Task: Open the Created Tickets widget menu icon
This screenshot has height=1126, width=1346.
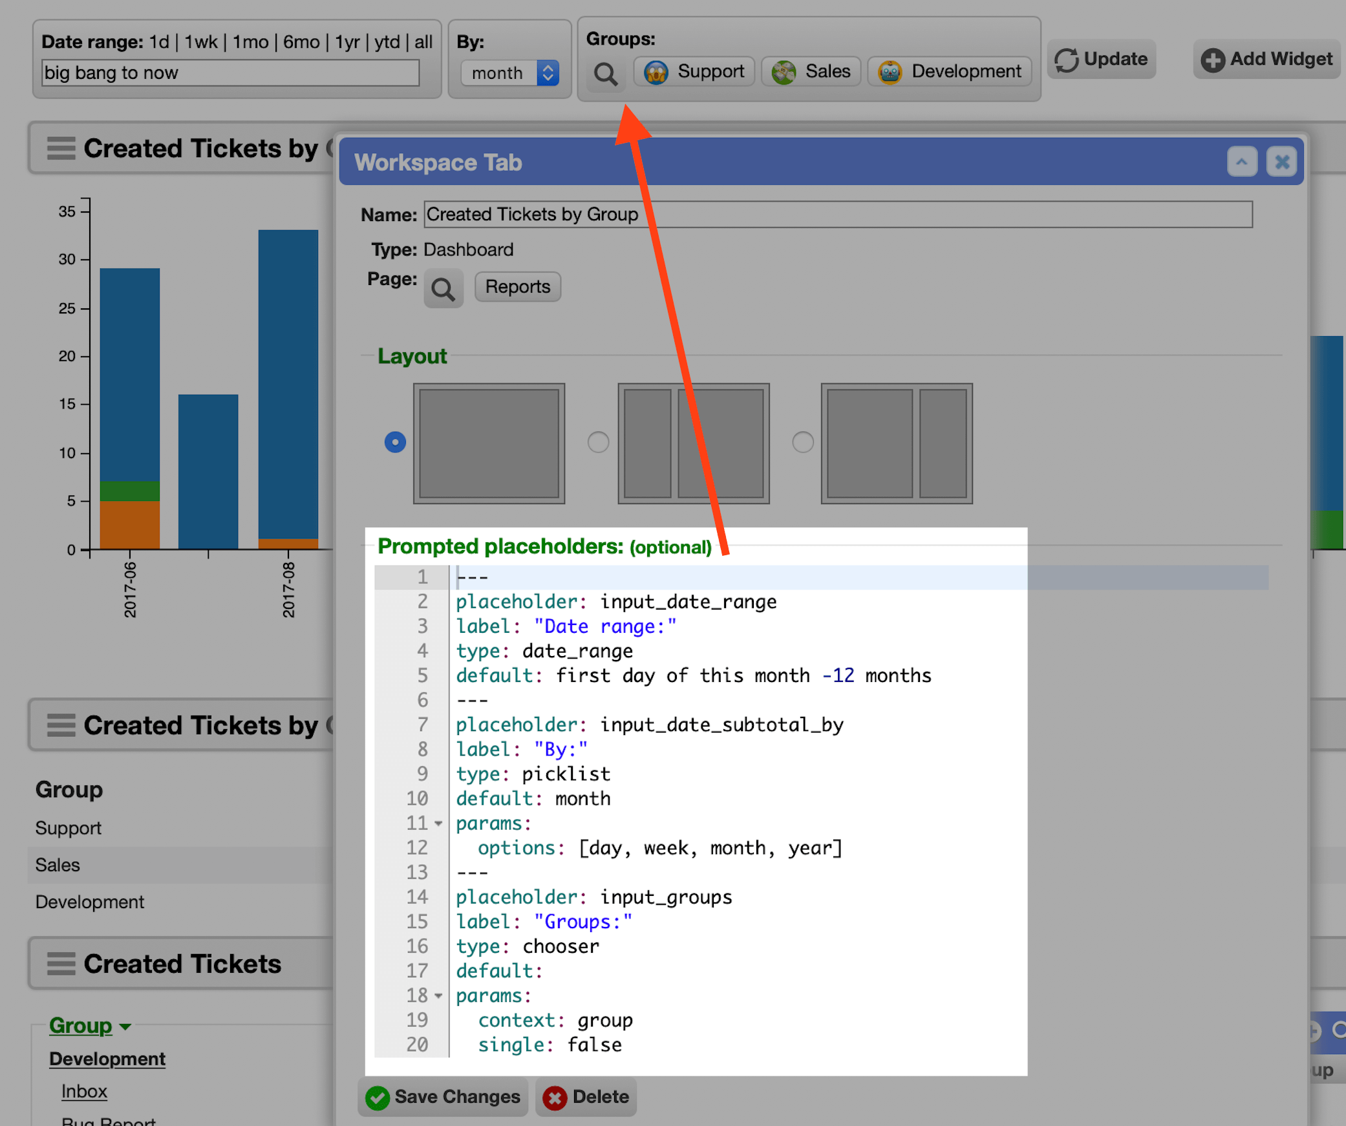Action: 61,964
